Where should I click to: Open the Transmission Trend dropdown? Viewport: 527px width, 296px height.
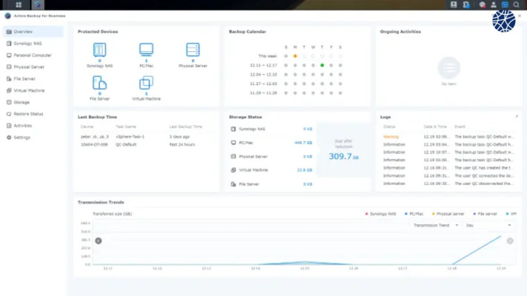(436, 225)
